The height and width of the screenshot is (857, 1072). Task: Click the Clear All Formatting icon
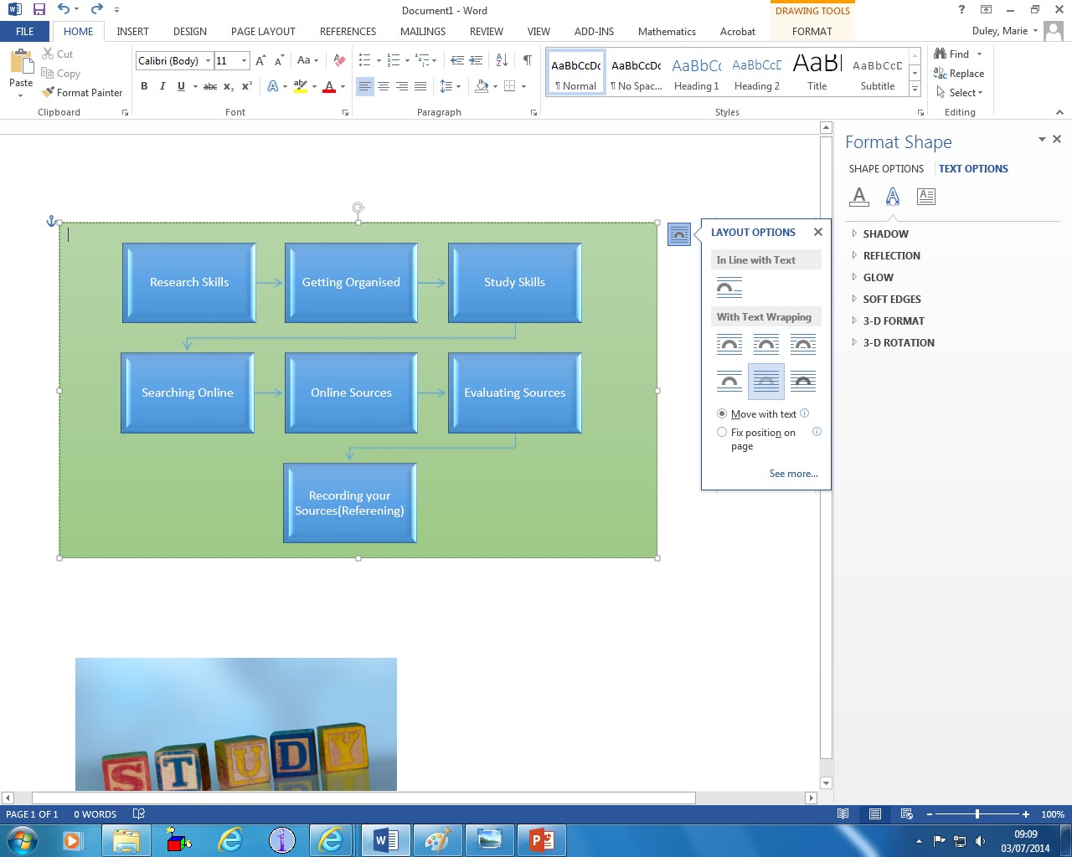tap(339, 60)
